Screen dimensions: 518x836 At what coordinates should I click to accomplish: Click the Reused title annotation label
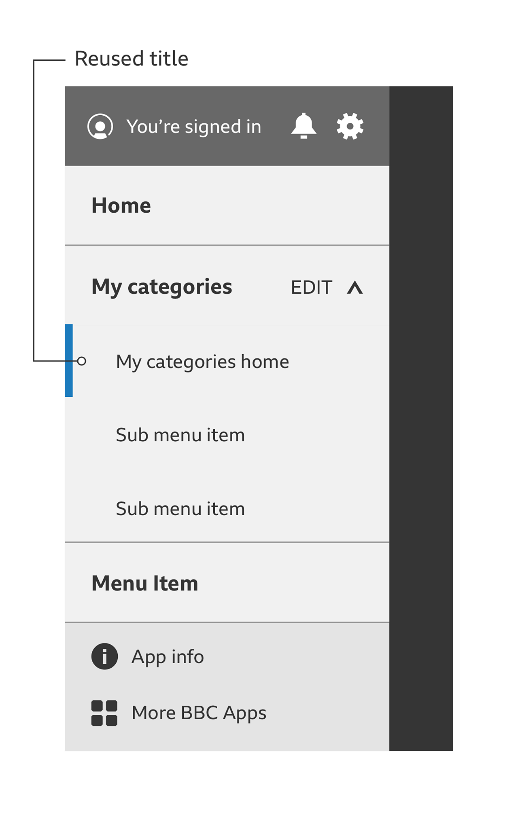[132, 59]
